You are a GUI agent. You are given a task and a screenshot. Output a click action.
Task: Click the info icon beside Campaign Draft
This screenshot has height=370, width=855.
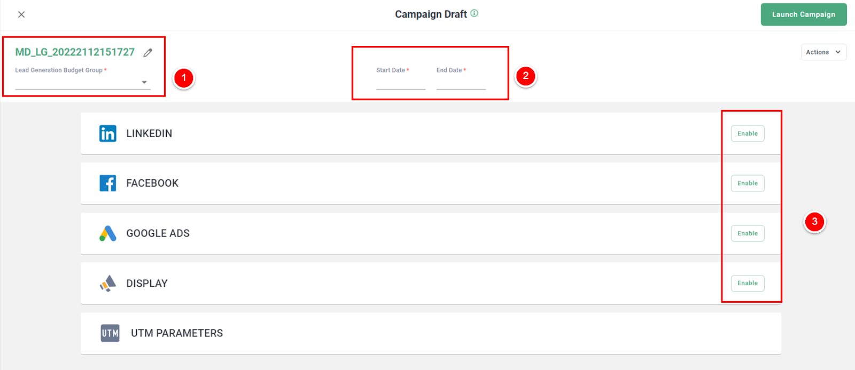(x=474, y=13)
